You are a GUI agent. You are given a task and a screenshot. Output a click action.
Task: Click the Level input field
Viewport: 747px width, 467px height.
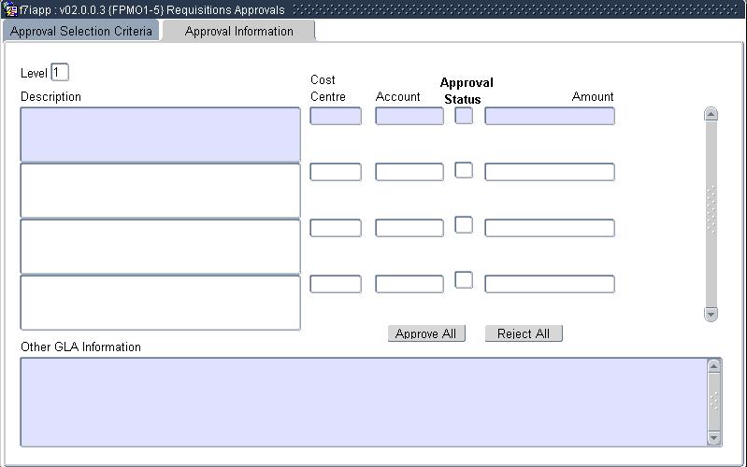click(60, 72)
